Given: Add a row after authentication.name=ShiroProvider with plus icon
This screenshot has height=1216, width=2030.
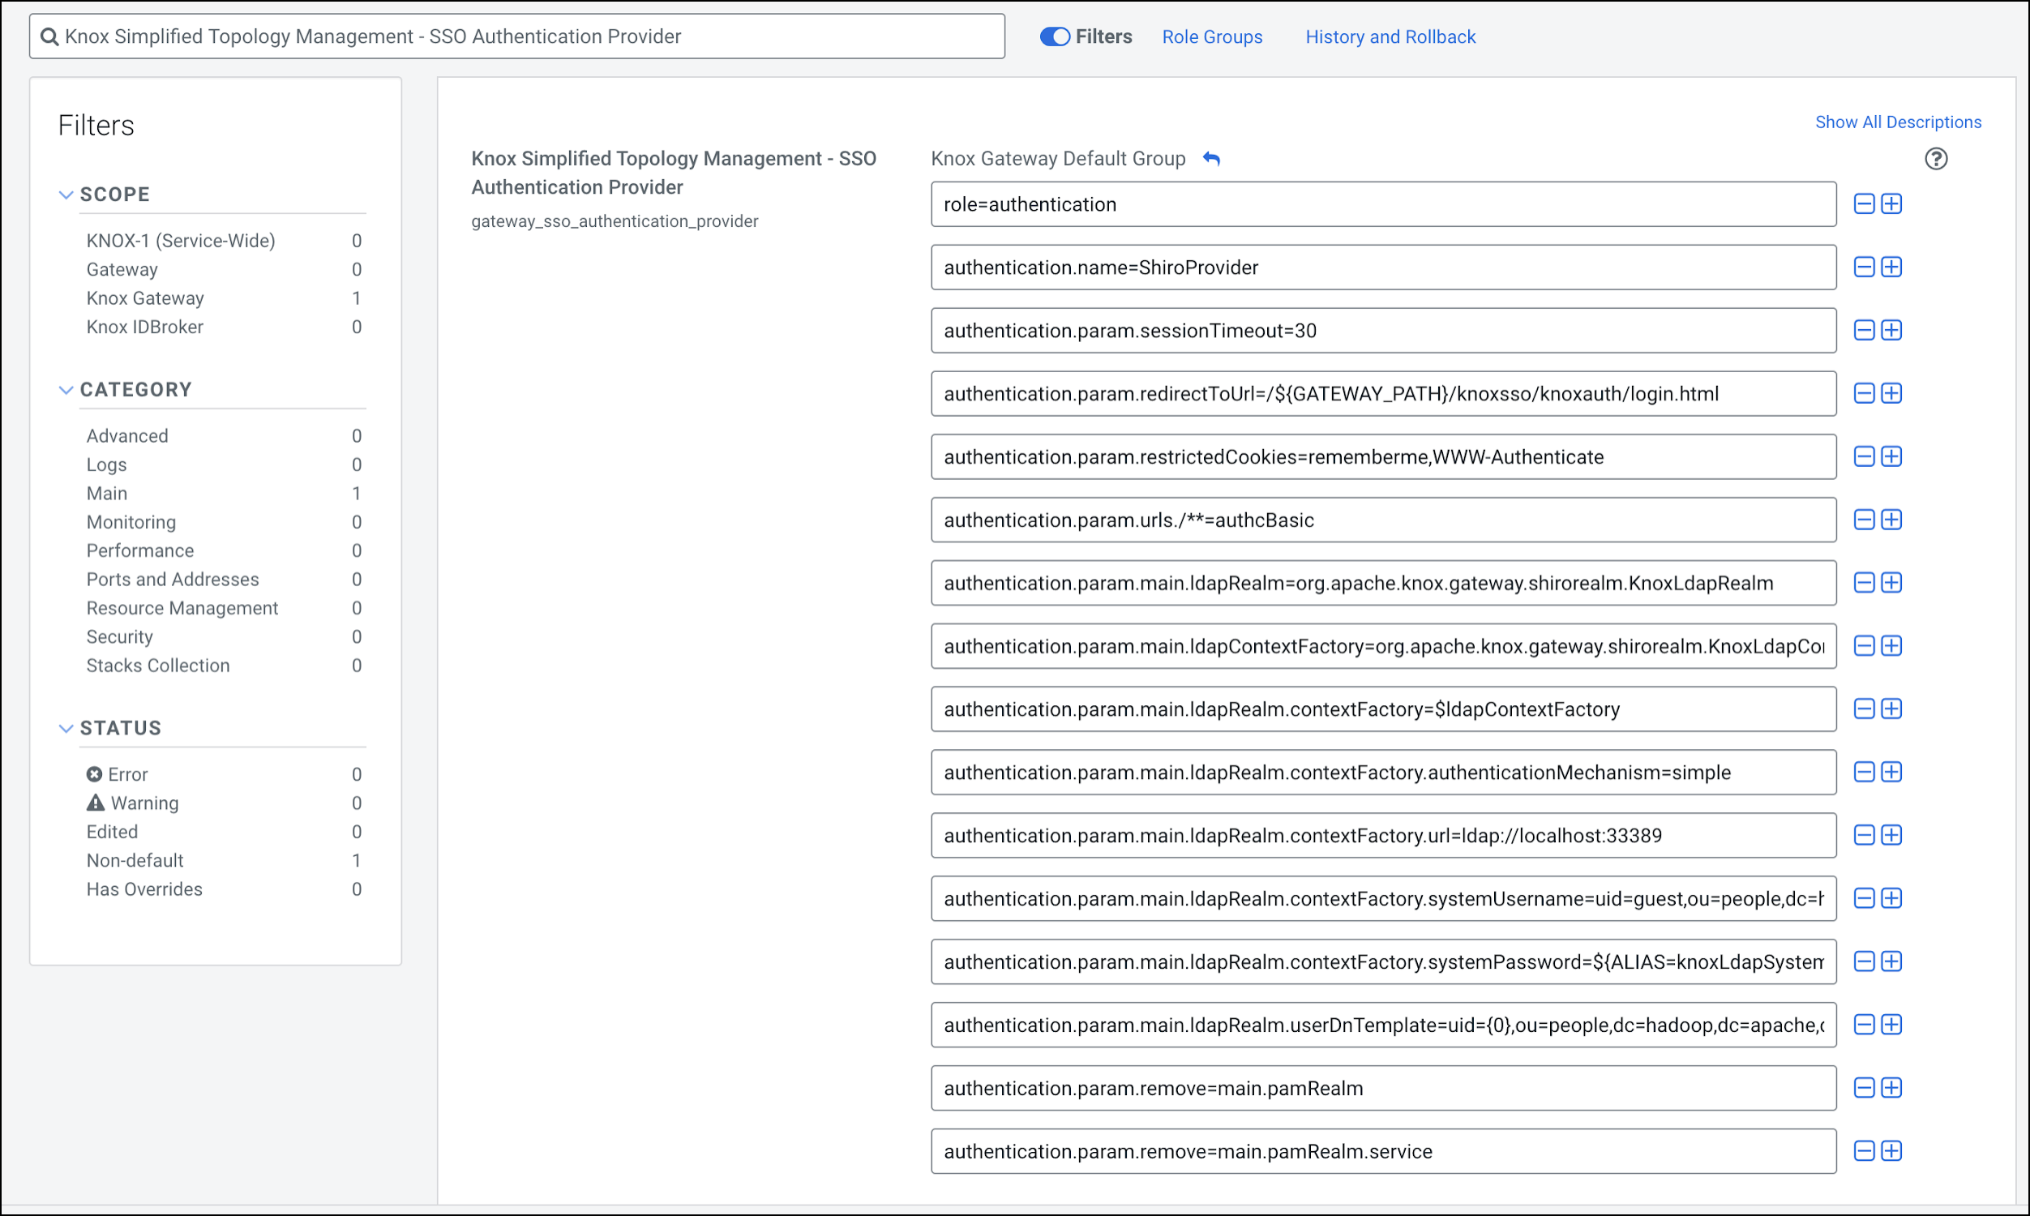Looking at the screenshot, I should click(1891, 268).
